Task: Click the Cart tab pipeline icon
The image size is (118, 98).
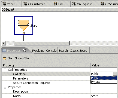Action: (x=4, y=4)
